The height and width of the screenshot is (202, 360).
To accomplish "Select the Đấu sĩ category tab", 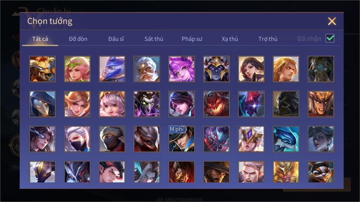I will click(x=116, y=39).
